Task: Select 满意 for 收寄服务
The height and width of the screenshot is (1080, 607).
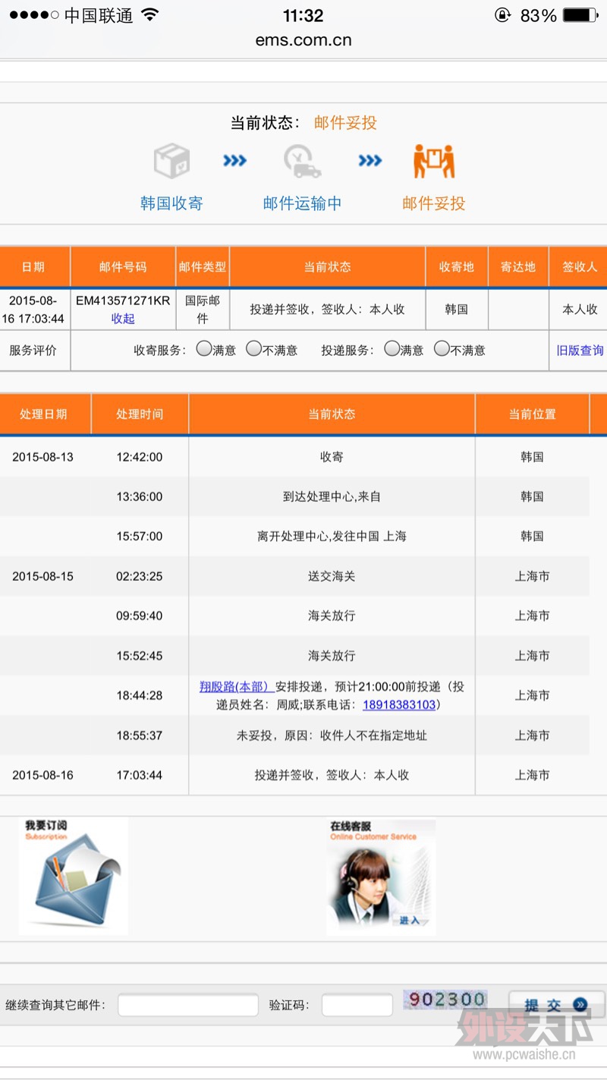Action: [203, 349]
